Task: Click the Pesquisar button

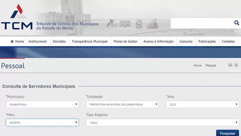Action: [x=227, y=133]
